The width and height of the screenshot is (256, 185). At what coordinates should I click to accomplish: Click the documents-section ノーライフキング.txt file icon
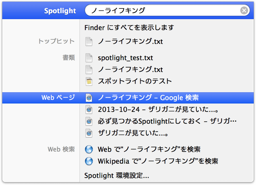tap(89, 70)
